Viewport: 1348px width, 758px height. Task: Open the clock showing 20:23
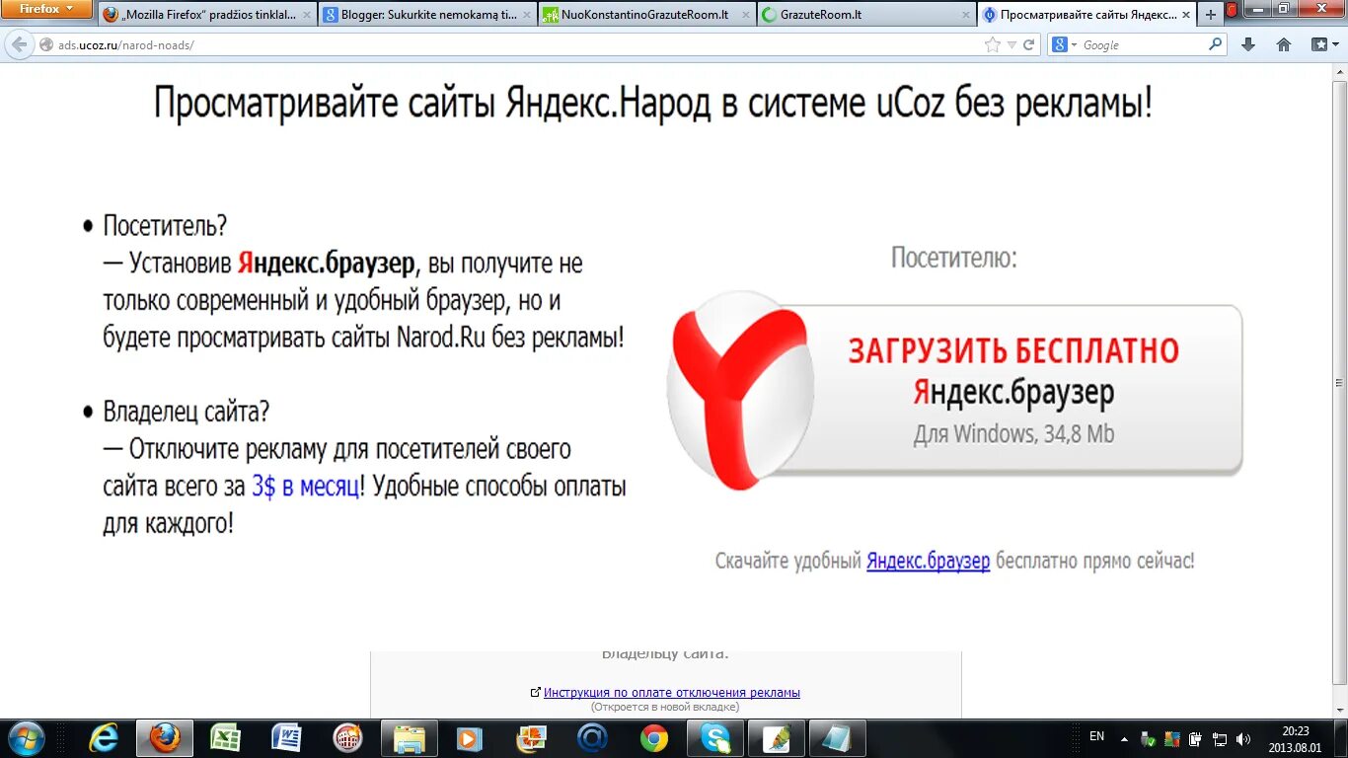click(x=1295, y=738)
